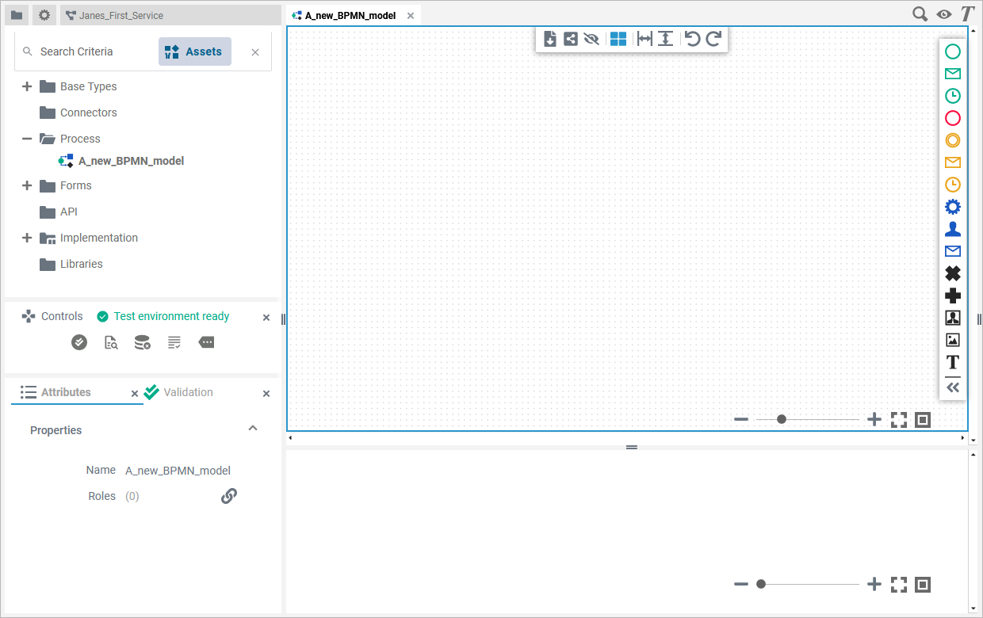Select the user task tool in the palette
Screen dimensions: 983x618
coord(953,228)
